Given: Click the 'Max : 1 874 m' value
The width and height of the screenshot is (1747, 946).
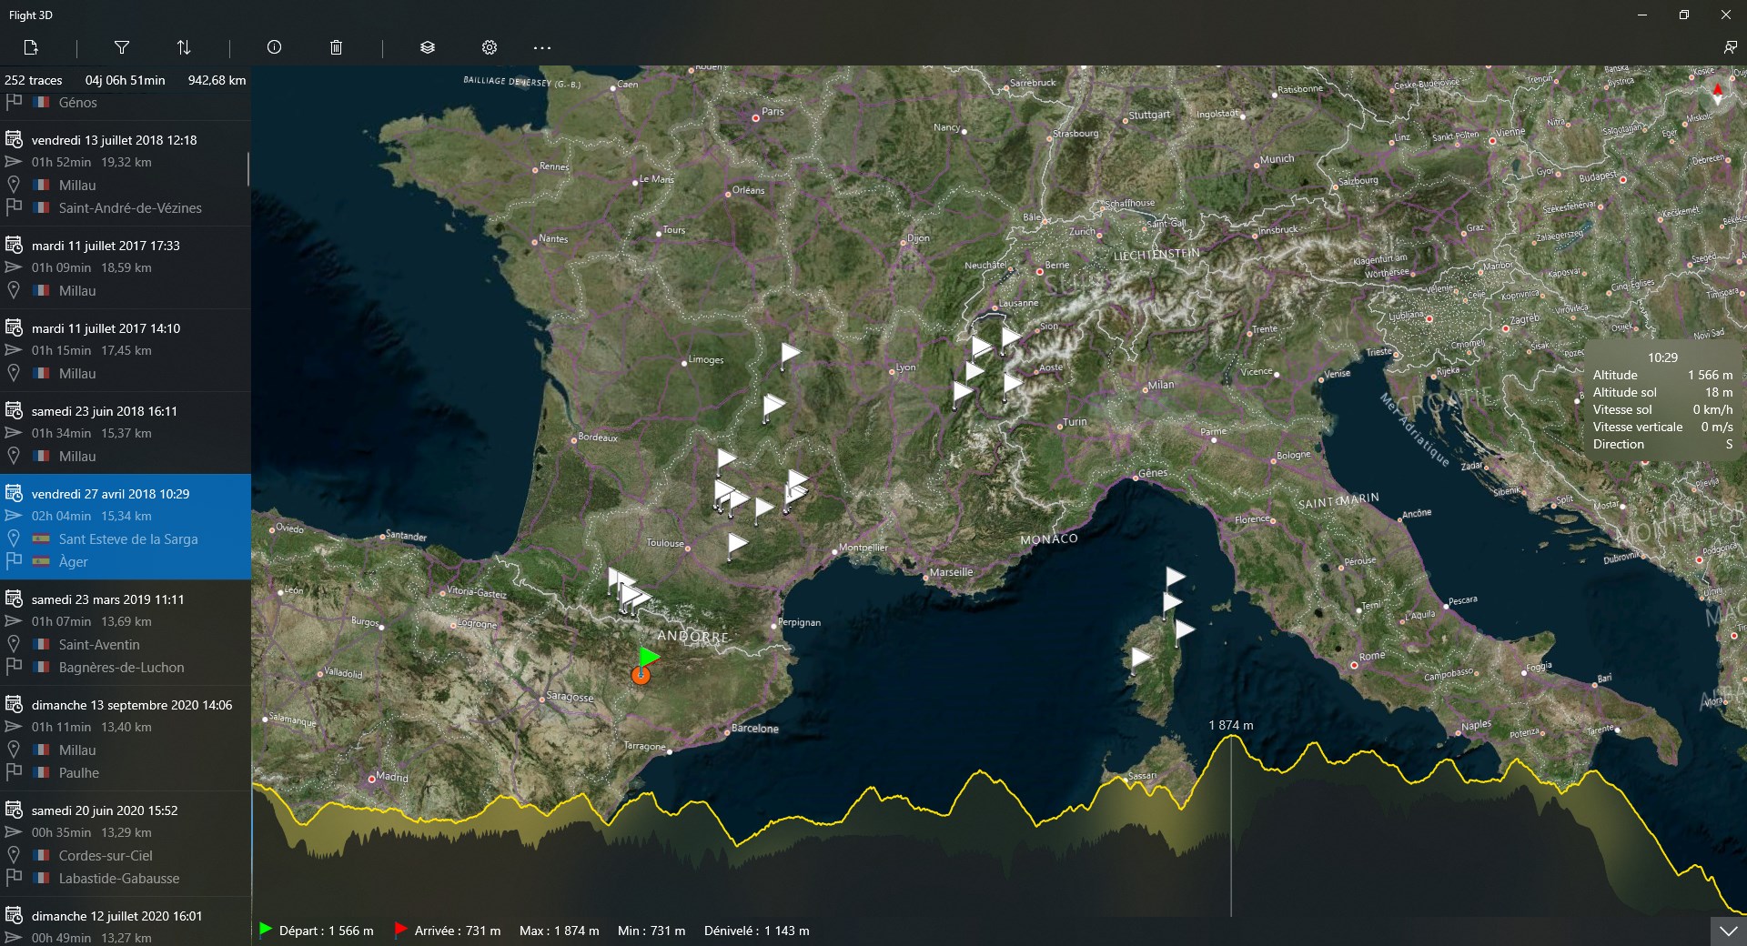Looking at the screenshot, I should pos(560,931).
